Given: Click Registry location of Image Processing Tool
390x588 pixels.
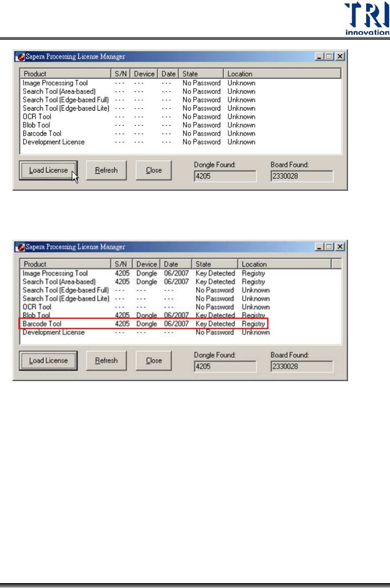Looking at the screenshot, I should (x=253, y=273).
